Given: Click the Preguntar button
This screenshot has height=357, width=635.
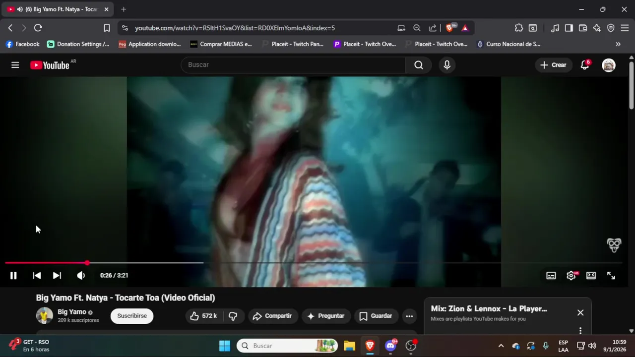Looking at the screenshot, I should point(325,316).
